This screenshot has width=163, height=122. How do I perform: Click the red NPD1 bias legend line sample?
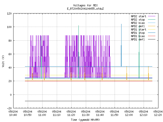coord(152,36)
